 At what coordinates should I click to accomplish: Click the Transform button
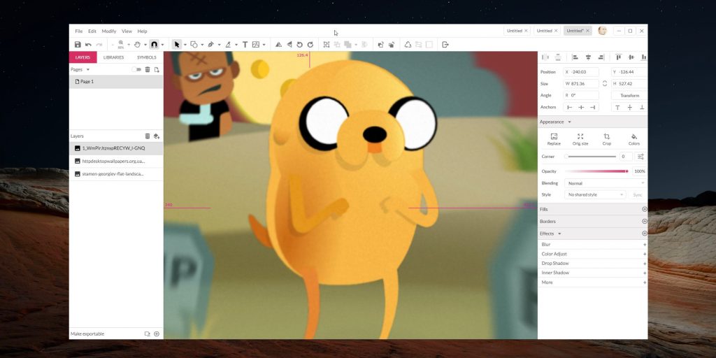click(629, 96)
